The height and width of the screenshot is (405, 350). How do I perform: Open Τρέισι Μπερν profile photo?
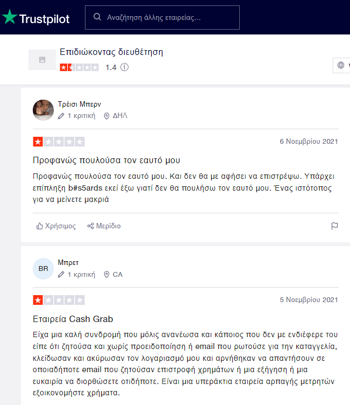point(44,110)
